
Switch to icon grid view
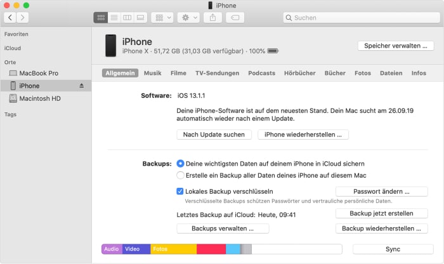click(x=100, y=18)
